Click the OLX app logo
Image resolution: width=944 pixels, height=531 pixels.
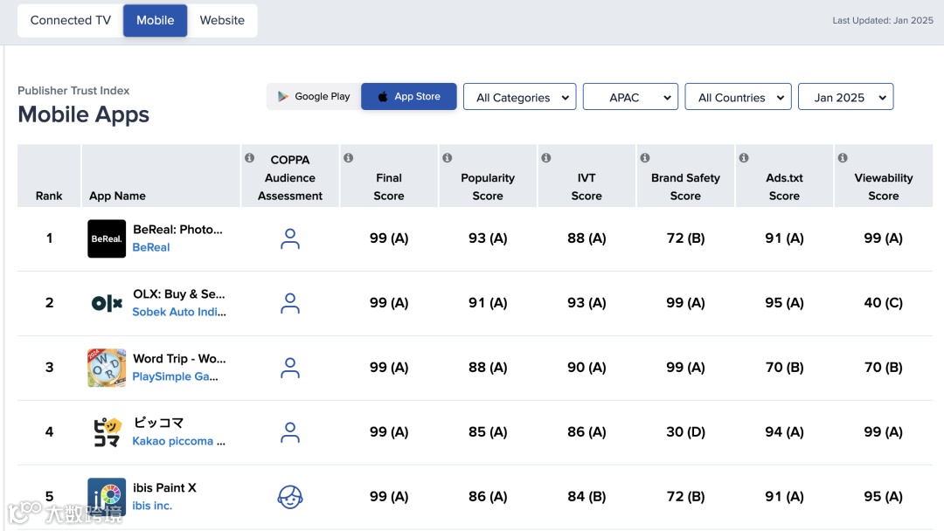coord(107,303)
